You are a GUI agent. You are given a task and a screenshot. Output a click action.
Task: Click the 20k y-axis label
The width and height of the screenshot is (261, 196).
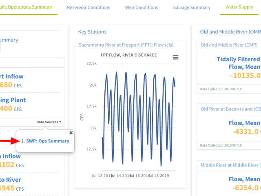(93, 85)
